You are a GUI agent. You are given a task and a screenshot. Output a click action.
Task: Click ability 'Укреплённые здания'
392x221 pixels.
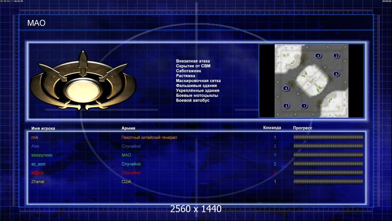click(x=197, y=91)
